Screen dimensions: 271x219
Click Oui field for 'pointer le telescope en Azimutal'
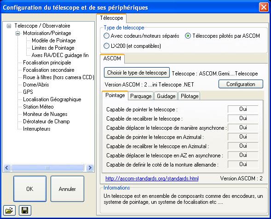click(x=243, y=137)
